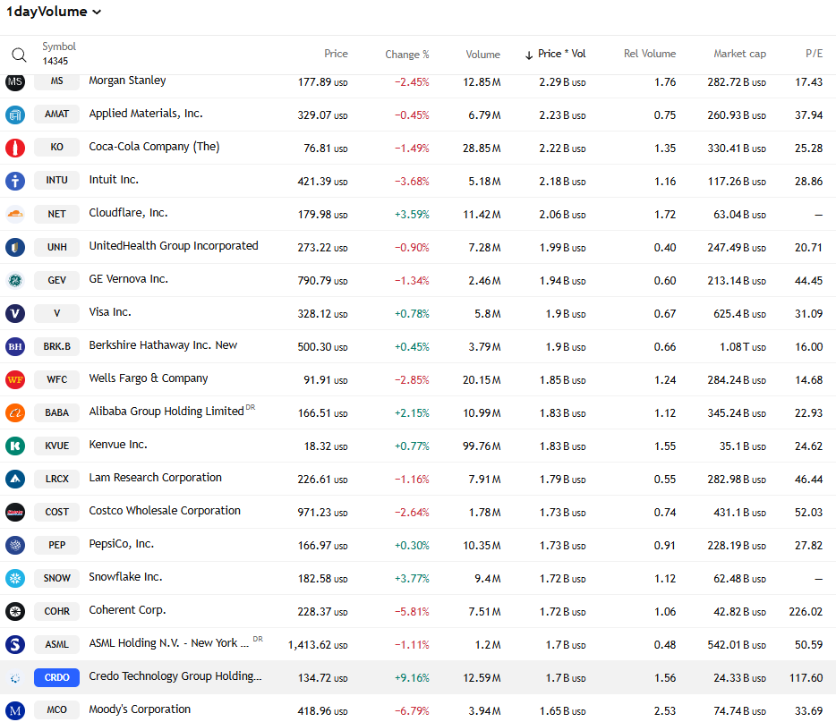Screen dimensions: 836x722
Task: Click the Symbol column header
Action: tap(59, 47)
